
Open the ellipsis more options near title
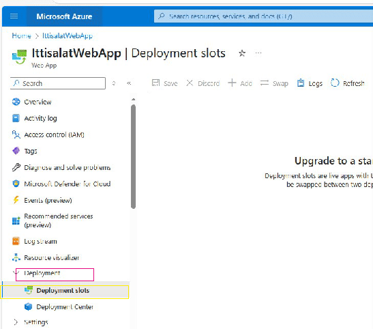click(x=258, y=53)
